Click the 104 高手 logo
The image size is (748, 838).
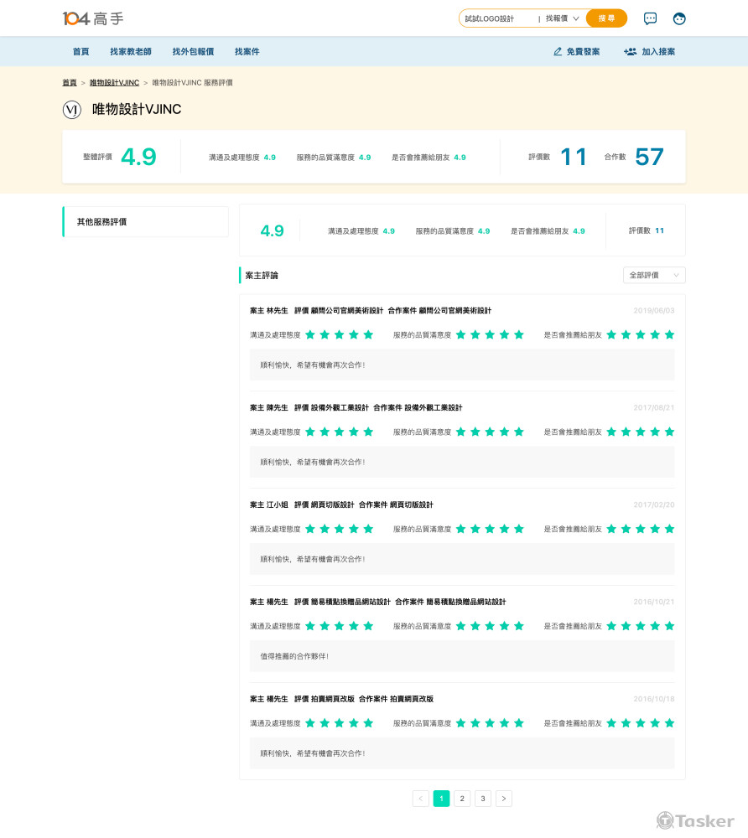point(93,18)
